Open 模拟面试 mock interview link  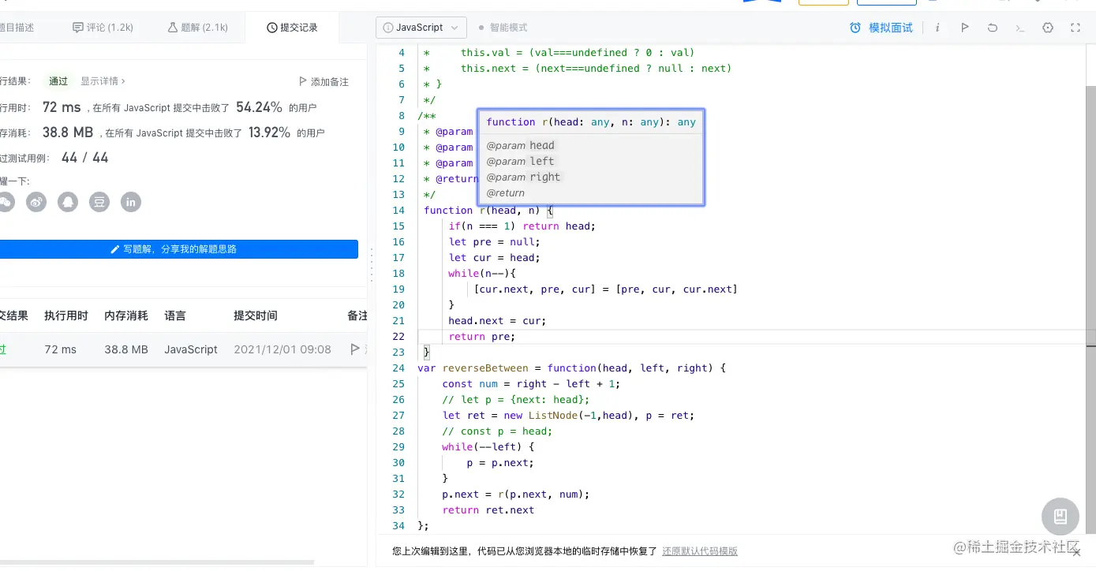[x=890, y=28]
